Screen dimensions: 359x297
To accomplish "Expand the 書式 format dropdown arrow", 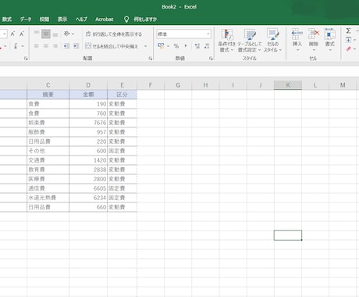I will coord(330,50).
